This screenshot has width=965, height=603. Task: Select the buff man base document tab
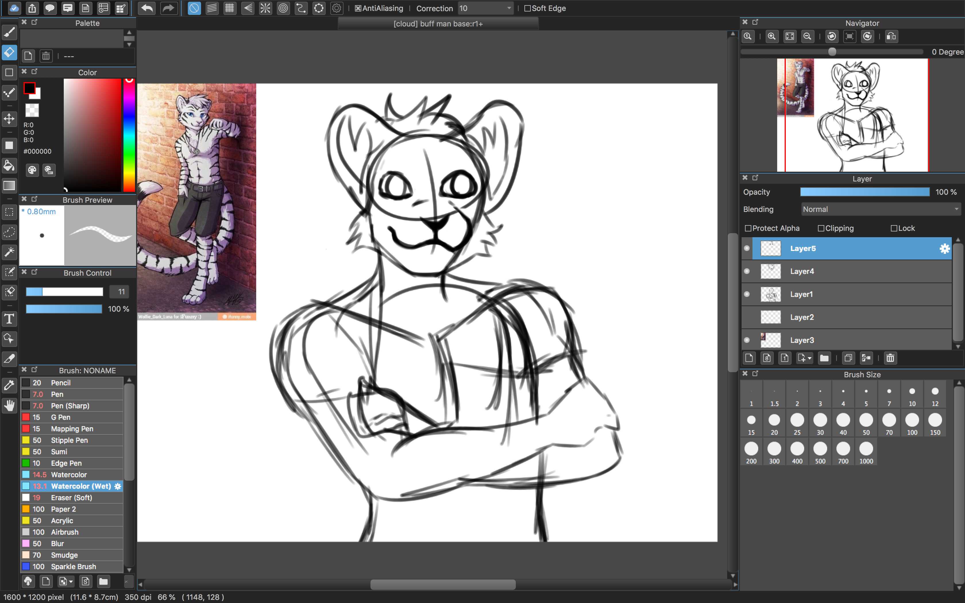tap(438, 24)
